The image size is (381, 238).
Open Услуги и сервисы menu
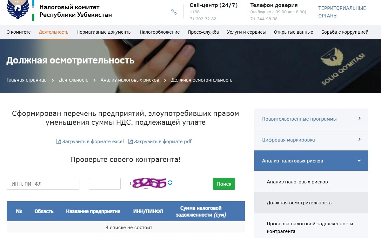pyautogui.click(x=246, y=32)
